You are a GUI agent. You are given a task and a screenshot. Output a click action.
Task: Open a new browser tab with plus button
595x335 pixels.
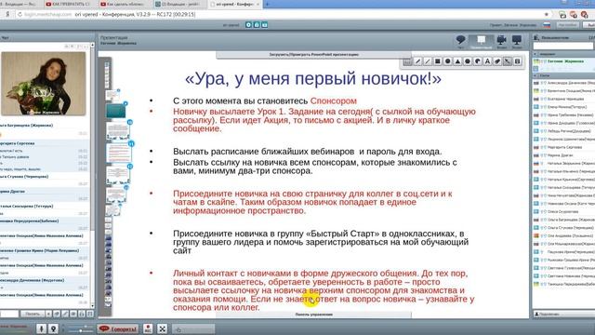coord(267,4)
